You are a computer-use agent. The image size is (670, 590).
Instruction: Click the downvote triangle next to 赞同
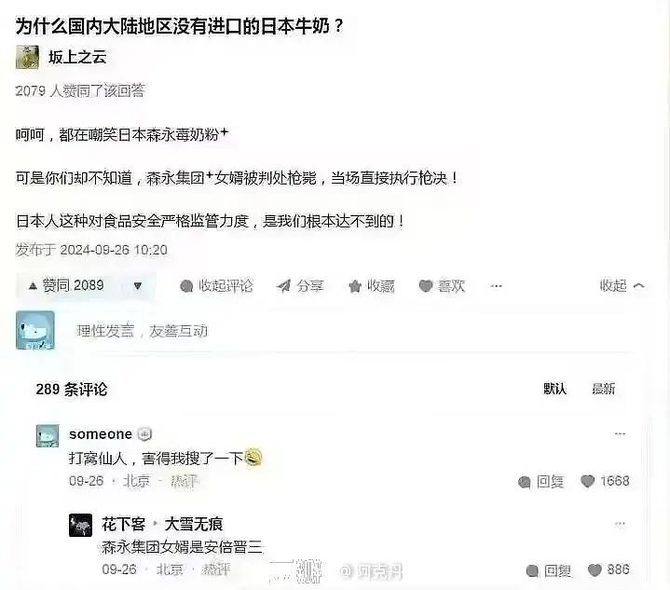138,285
